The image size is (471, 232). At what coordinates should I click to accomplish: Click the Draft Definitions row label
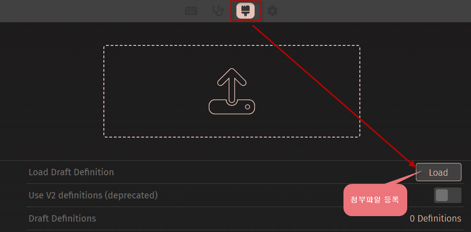coord(62,218)
